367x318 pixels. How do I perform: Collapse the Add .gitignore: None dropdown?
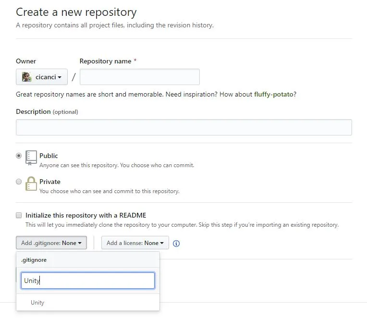tap(51, 243)
